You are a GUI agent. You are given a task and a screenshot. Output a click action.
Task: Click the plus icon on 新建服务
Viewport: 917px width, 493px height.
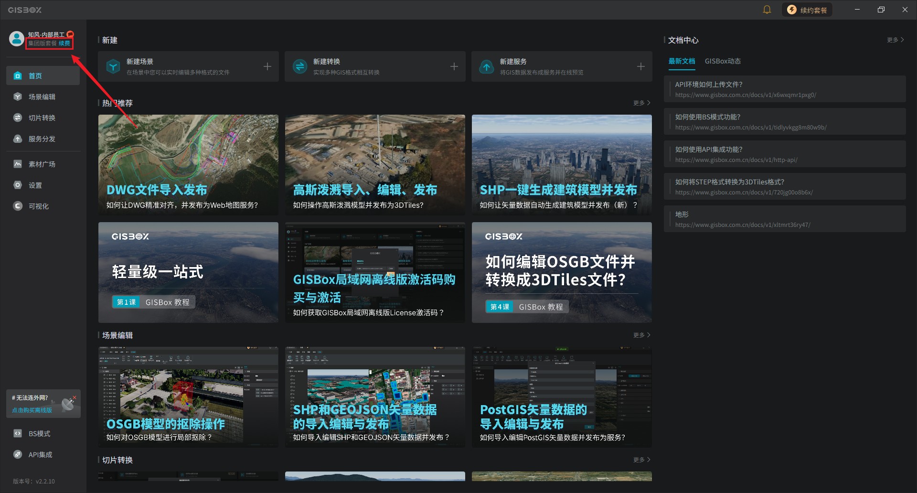[x=641, y=66]
